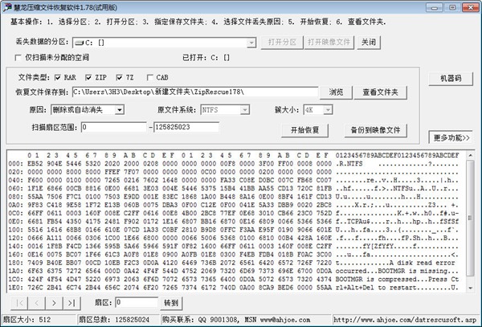Enable the CAB file type

coord(150,77)
